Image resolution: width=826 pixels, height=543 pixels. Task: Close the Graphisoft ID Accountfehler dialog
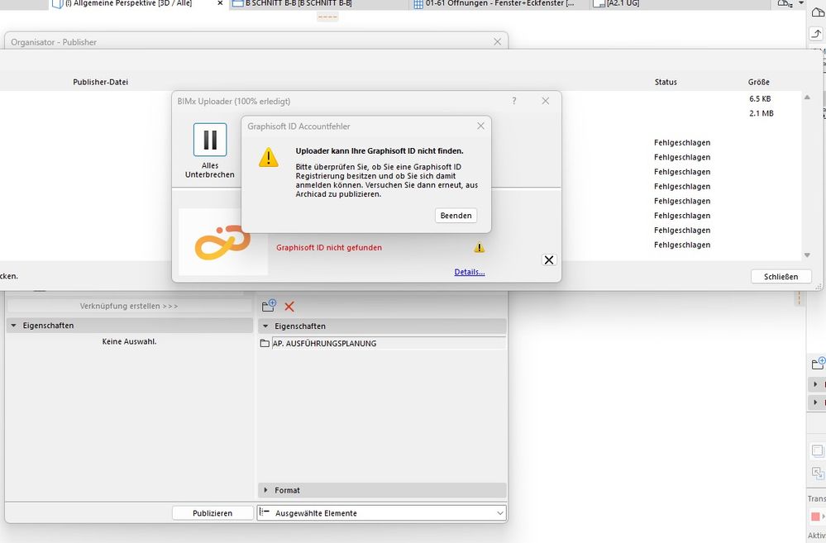coord(480,126)
